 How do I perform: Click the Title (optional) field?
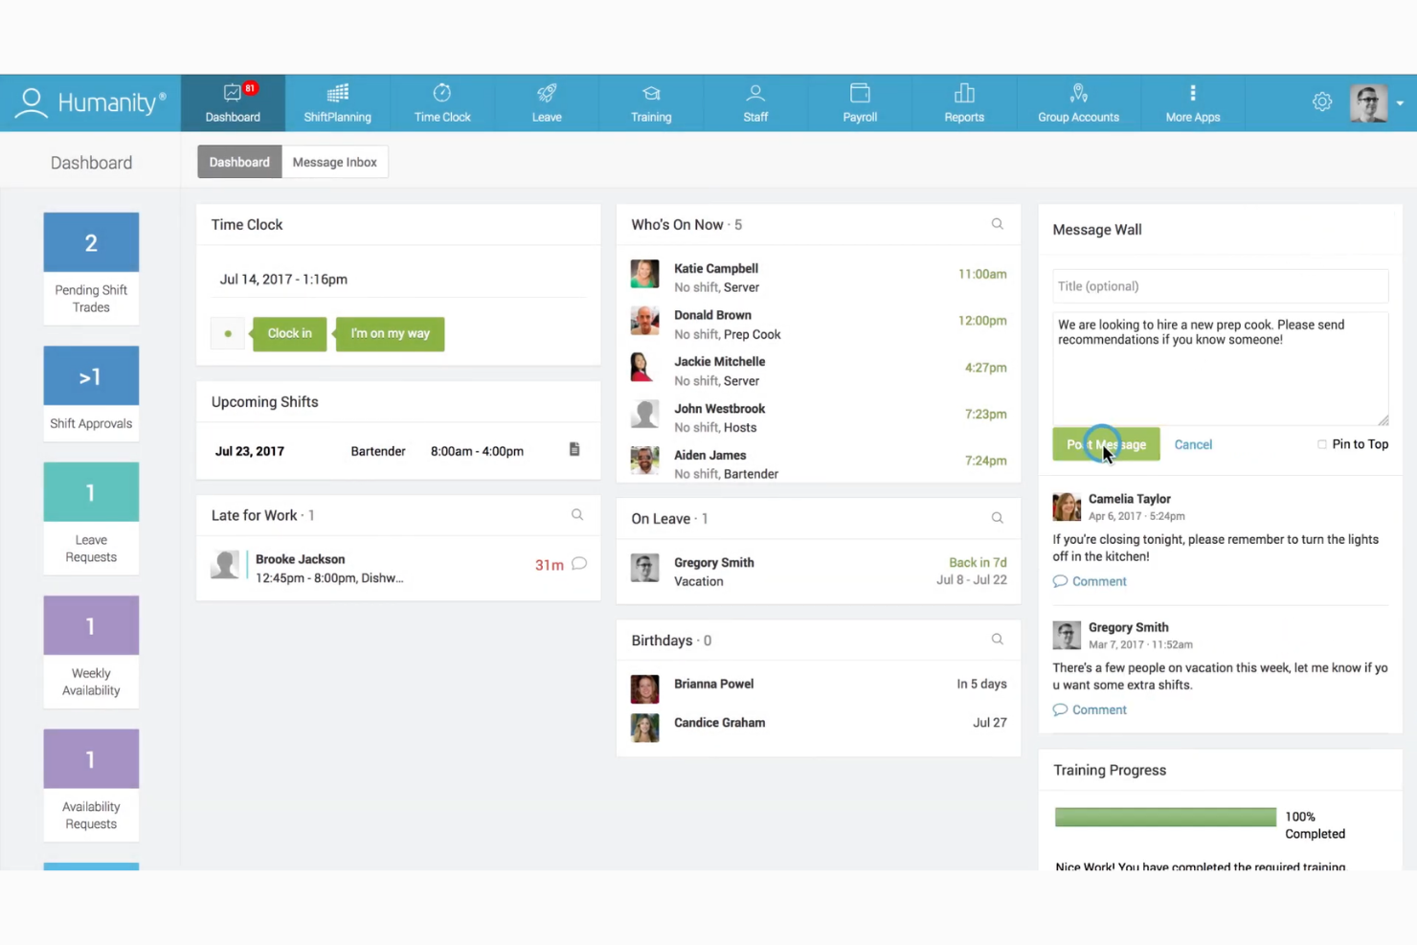[x=1220, y=286]
